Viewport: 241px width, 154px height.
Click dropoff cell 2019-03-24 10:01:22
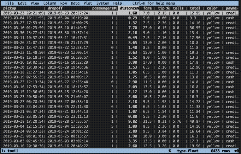pyautogui.click(x=68, y=131)
